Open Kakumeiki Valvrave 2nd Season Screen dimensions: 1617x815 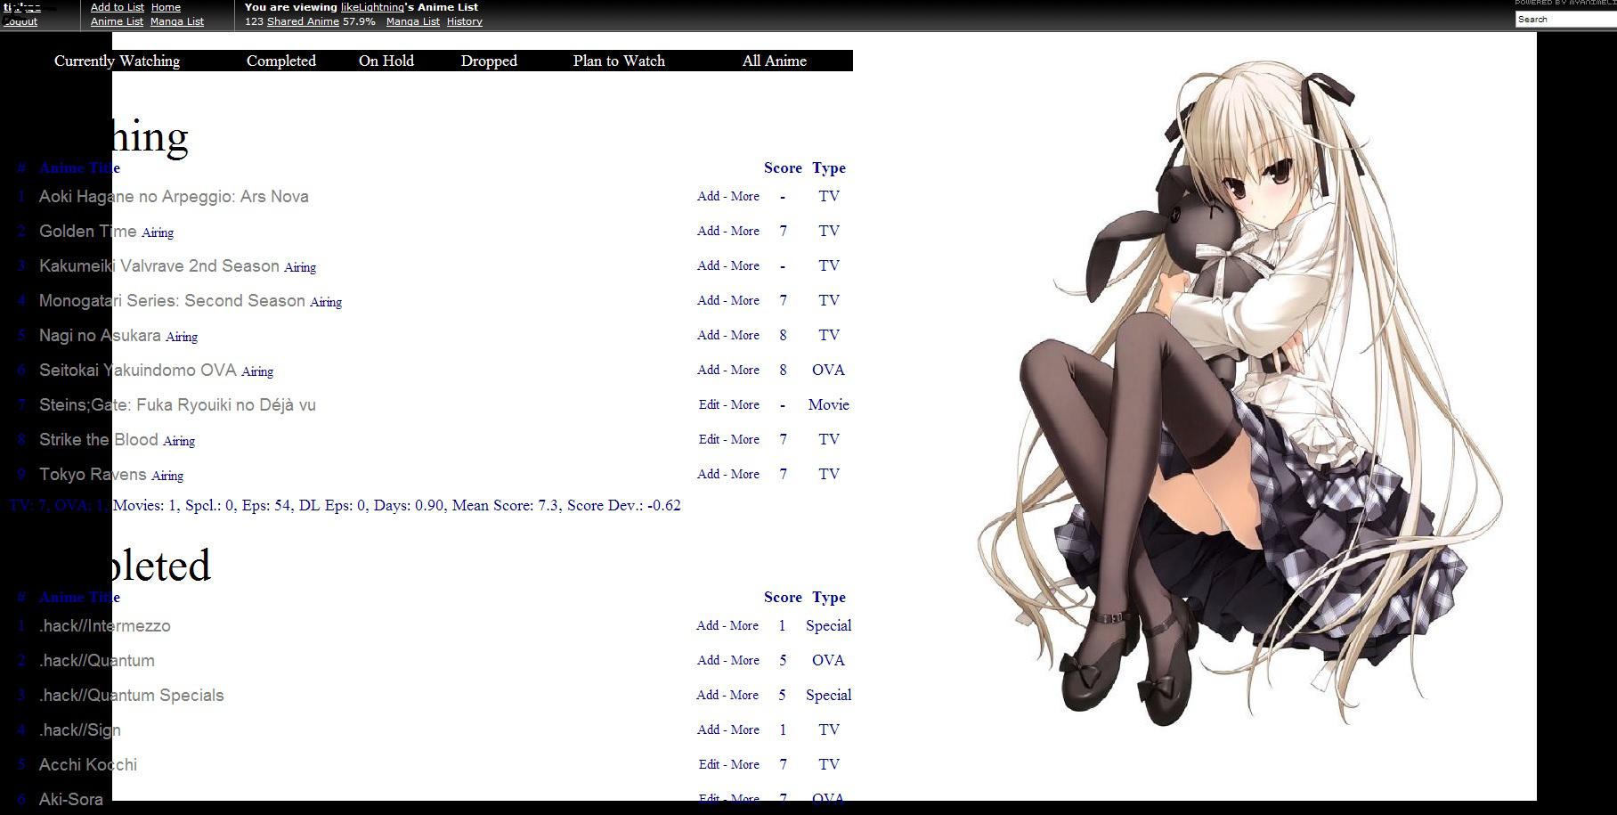tap(159, 265)
